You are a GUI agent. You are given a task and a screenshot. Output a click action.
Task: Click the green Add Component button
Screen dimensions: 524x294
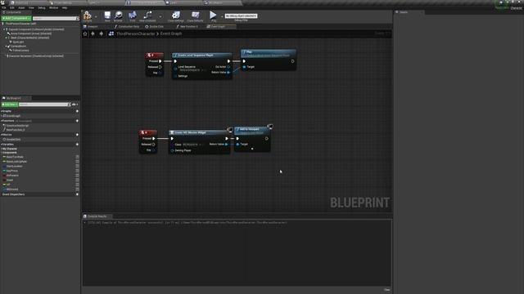click(16, 18)
